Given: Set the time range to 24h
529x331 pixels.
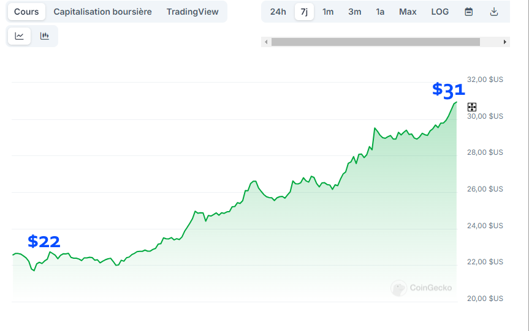Looking at the screenshot, I should click(278, 12).
